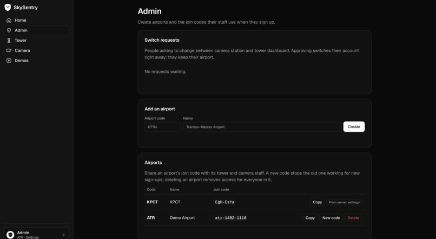The height and width of the screenshot is (239, 436).
Task: Copy the ATR join code
Action: point(310,217)
